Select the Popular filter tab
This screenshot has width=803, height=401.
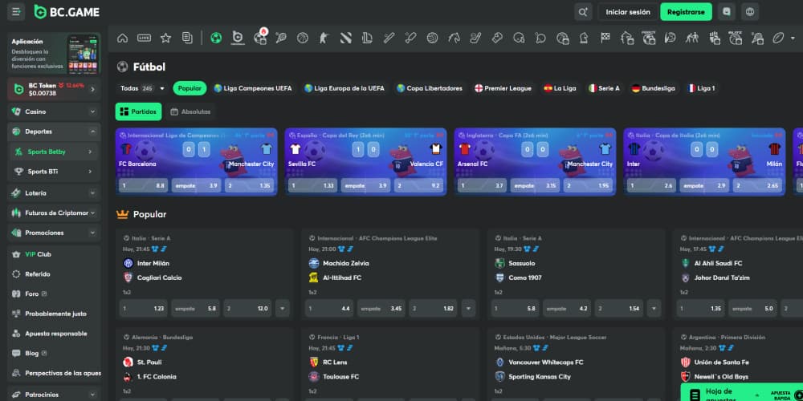(x=190, y=88)
